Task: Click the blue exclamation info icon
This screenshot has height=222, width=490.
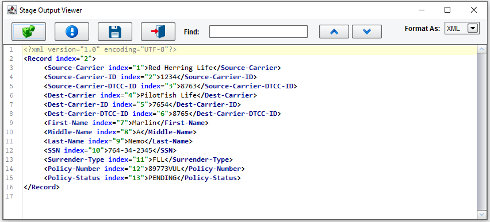Action: (x=72, y=32)
